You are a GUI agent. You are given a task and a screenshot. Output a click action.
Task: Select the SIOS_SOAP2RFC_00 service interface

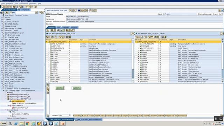[21, 108]
